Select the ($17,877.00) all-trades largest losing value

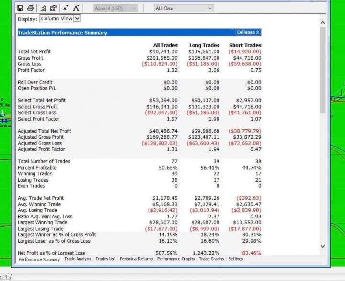(x=161, y=229)
